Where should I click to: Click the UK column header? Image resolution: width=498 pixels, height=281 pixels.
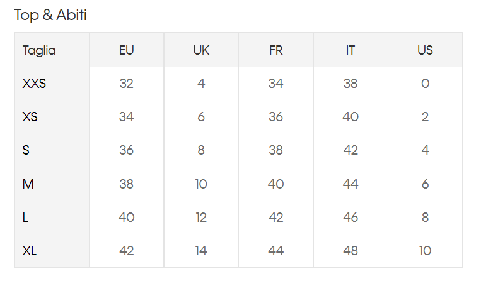coord(201,50)
